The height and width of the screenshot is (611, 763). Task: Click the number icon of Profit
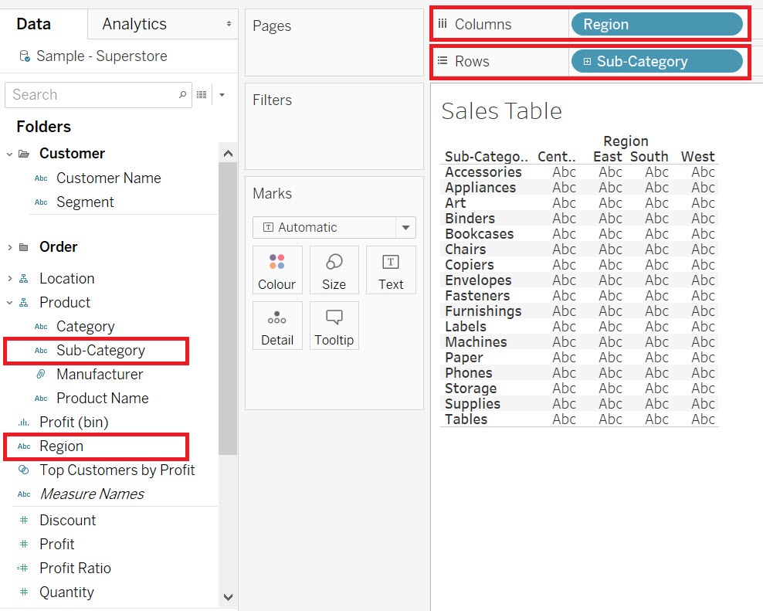pyautogui.click(x=24, y=544)
